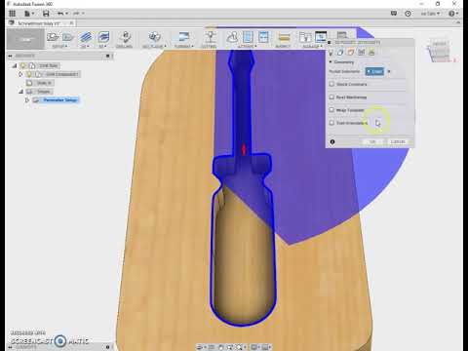Click Cancel in the pocket dialog
The width and height of the screenshot is (468, 351).
398,141
